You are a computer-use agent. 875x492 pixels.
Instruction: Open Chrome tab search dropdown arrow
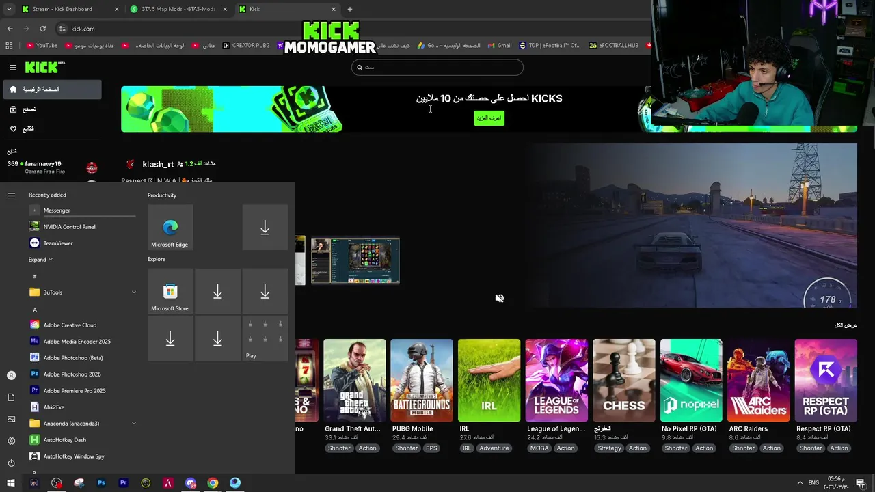tap(9, 9)
